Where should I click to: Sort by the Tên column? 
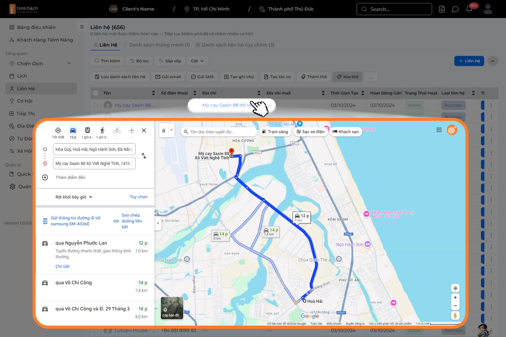click(x=153, y=93)
